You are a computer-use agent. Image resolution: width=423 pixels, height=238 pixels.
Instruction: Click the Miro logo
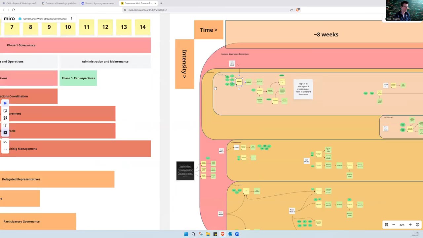[x=9, y=19]
